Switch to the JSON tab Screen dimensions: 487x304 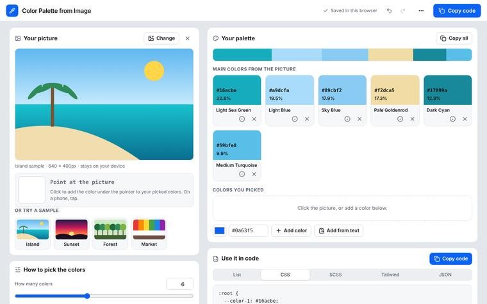click(445, 275)
